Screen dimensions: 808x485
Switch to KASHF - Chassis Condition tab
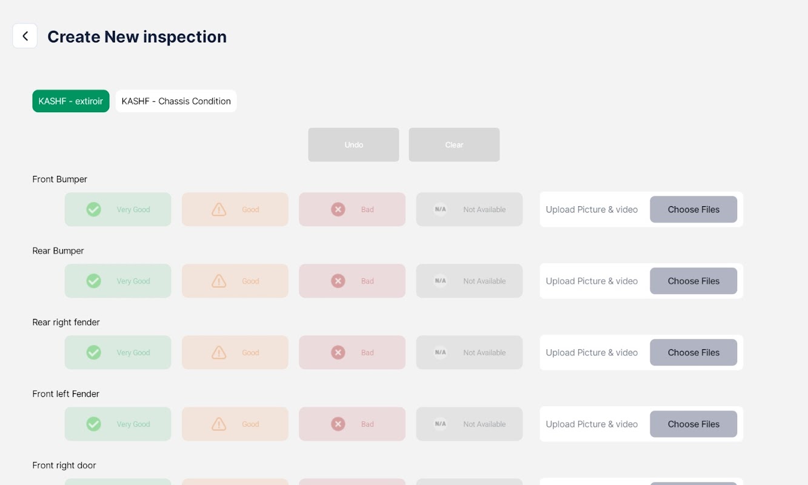pos(176,101)
